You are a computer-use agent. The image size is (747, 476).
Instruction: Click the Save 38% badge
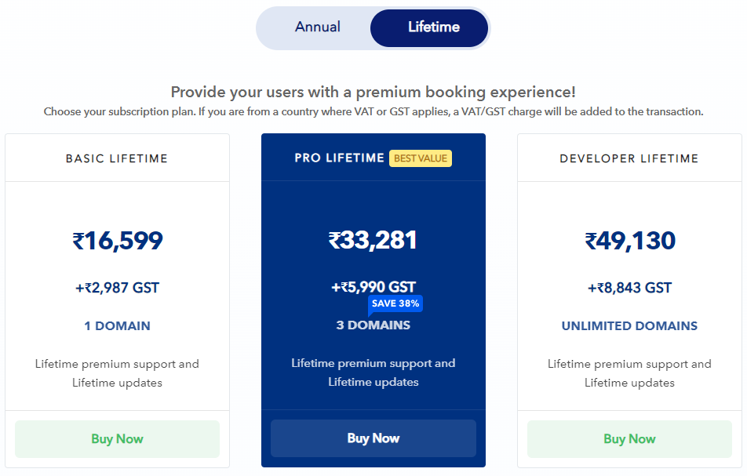(x=395, y=303)
